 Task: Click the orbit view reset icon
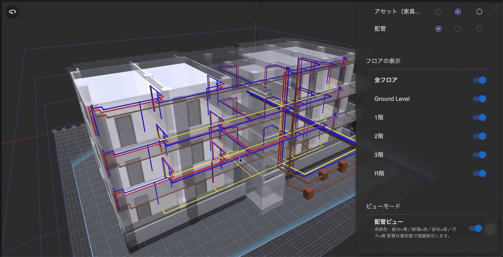12,12
